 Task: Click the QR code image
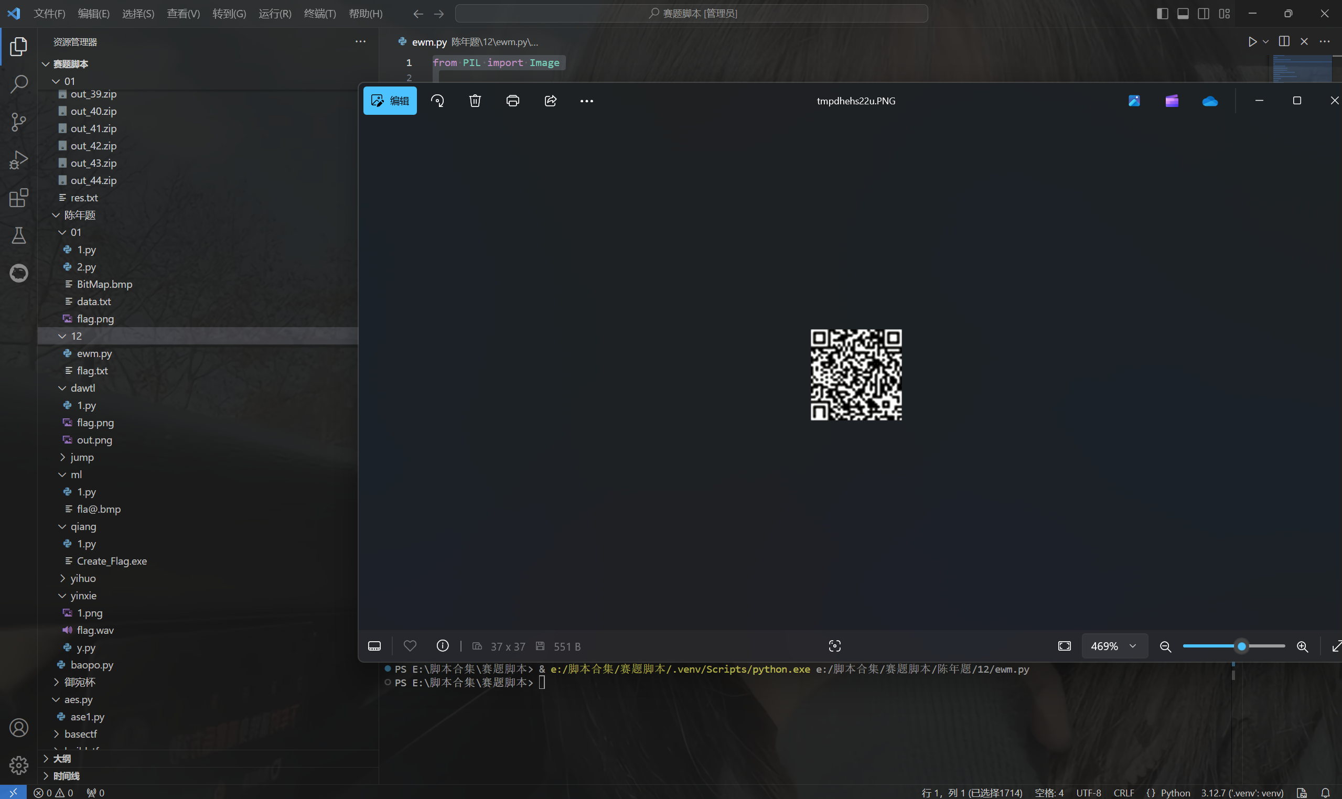coord(856,375)
